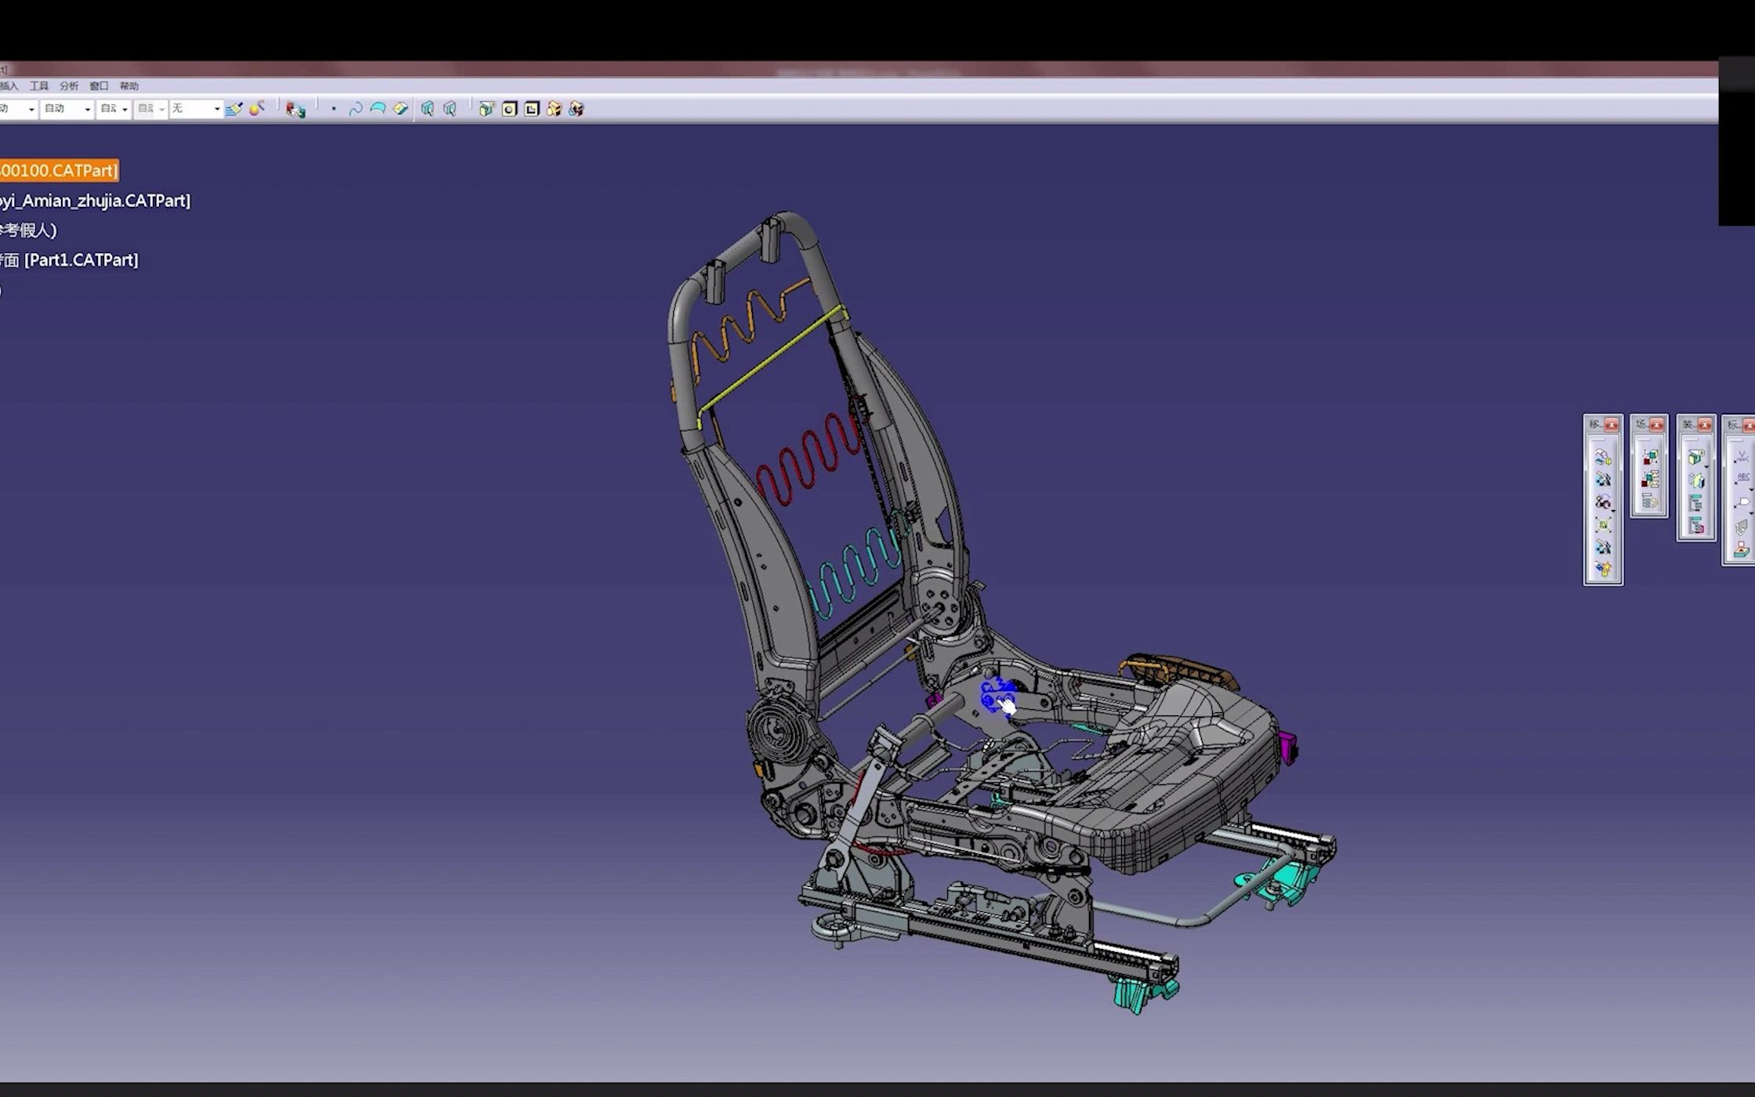The image size is (1755, 1097).
Task: Click the third tree-list icon in the 装 toolbar
Action: (x=1695, y=503)
